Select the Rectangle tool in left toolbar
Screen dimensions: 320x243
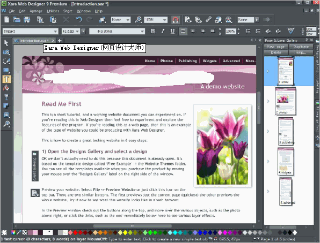pyautogui.click(x=6, y=70)
